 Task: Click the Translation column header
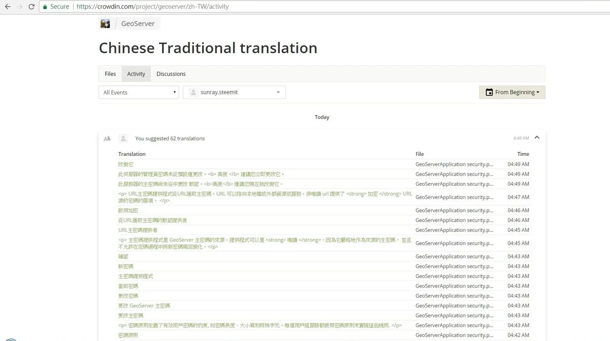132,154
